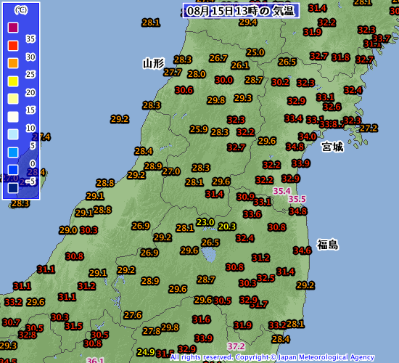Select the red legend swatch below 35
Image resolution: width=399 pixels, height=363 pixels.
coord(13,46)
